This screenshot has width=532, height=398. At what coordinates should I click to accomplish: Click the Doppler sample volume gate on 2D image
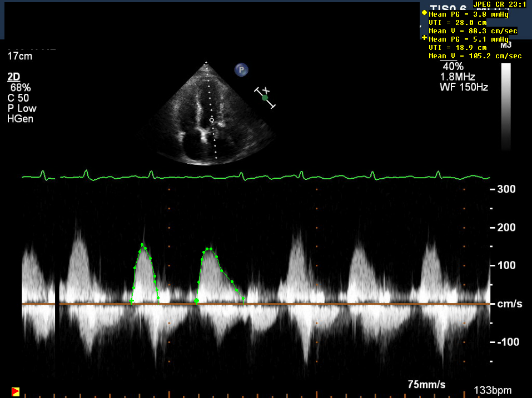coord(211,119)
